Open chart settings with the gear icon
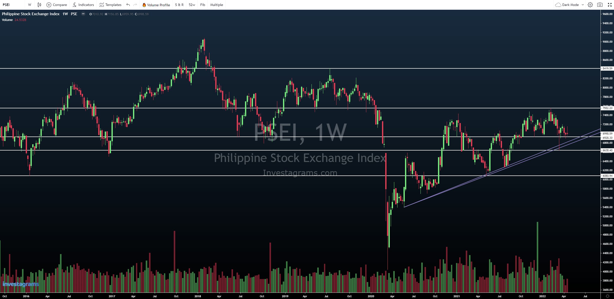Screen dimensions: 614x299 tap(590, 5)
